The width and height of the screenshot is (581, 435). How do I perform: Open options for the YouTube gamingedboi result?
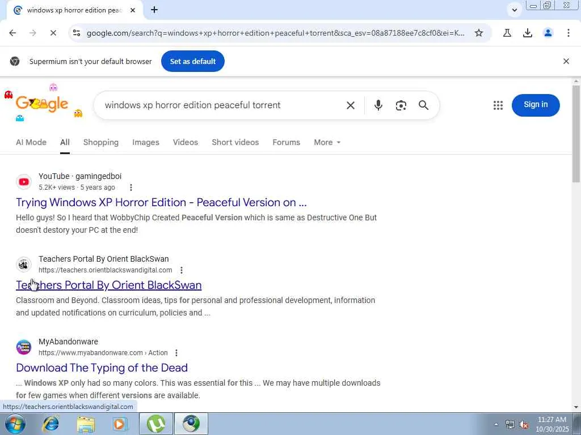coord(131,187)
